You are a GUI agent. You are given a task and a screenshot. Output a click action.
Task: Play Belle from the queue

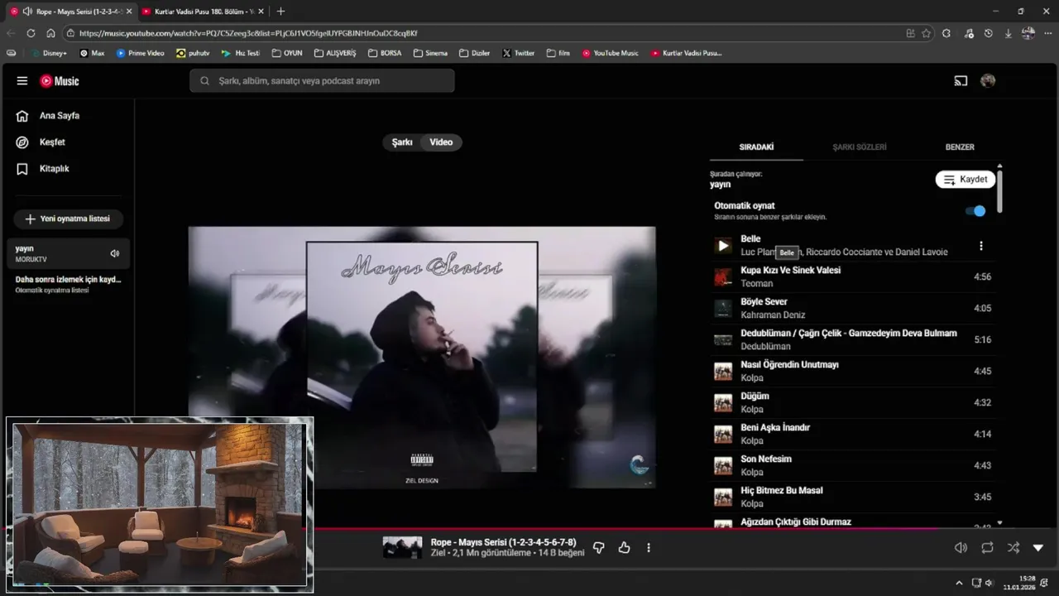[x=723, y=246]
